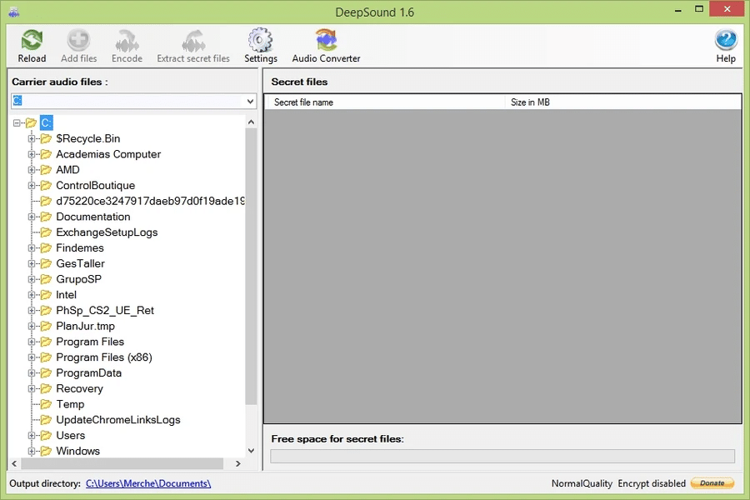Viewport: 750px width, 500px height.
Task: Collapse the C: drive tree node
Action: 17,122
